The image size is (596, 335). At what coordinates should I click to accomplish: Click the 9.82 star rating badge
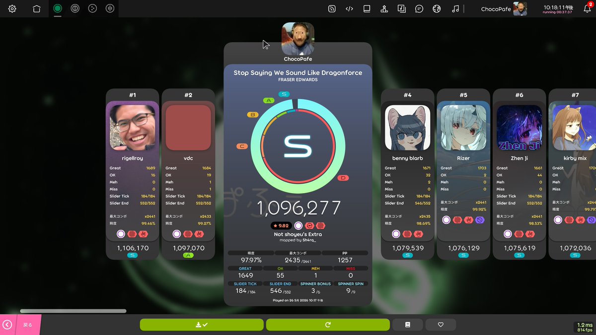pyautogui.click(x=281, y=226)
